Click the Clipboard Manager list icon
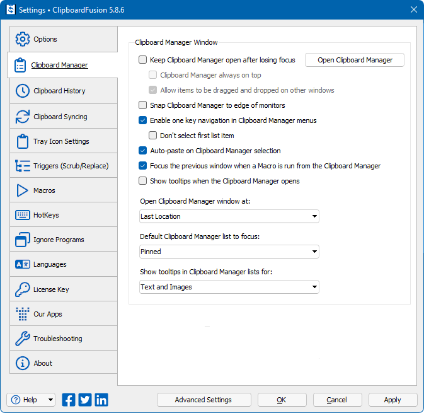The image size is (424, 413). point(20,65)
